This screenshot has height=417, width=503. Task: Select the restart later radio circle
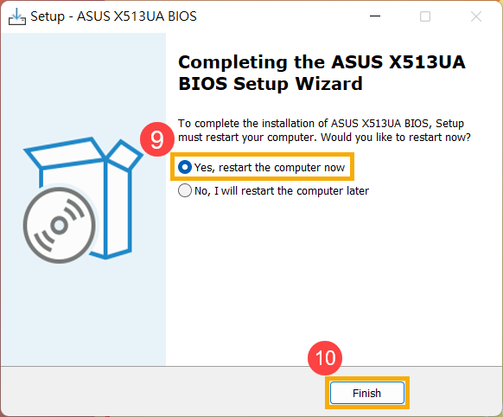coord(185,190)
